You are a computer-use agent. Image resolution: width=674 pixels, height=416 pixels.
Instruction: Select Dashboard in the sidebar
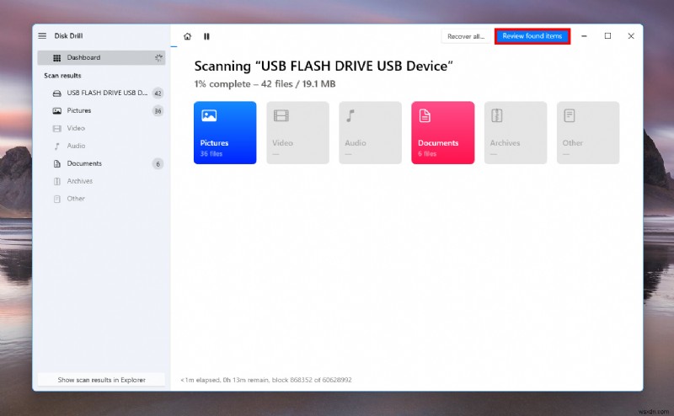click(x=101, y=57)
